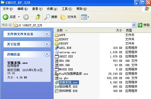The width and height of the screenshot is (151, 99).
Task: Maximize the GHOST_XP_ZJB window
Action: (143, 3)
